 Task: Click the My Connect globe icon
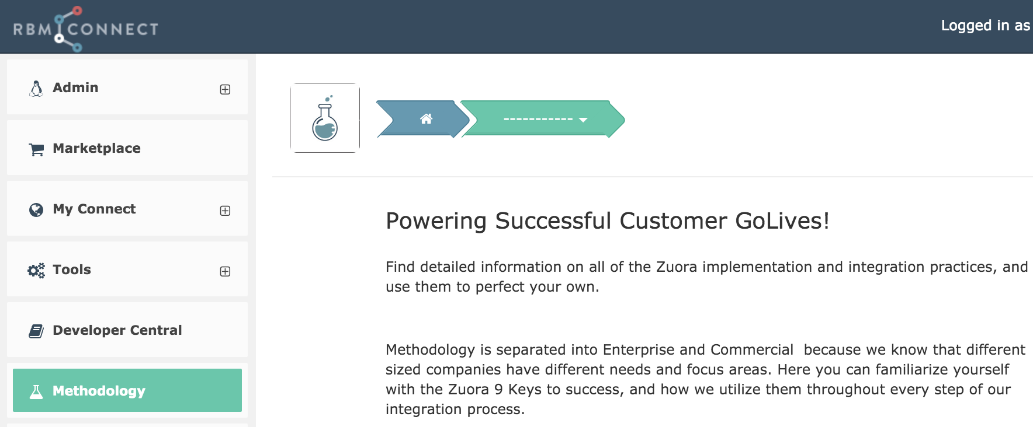pos(36,210)
